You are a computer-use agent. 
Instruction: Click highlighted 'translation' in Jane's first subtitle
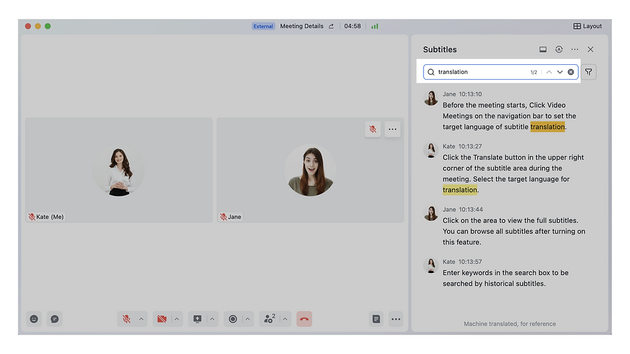coord(548,127)
